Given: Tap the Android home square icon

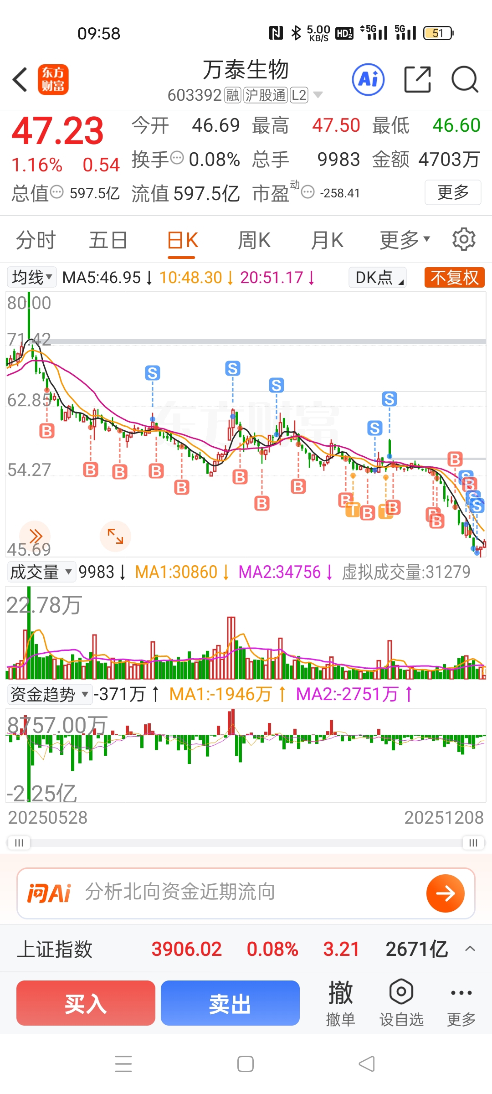Looking at the screenshot, I should point(246,1064).
